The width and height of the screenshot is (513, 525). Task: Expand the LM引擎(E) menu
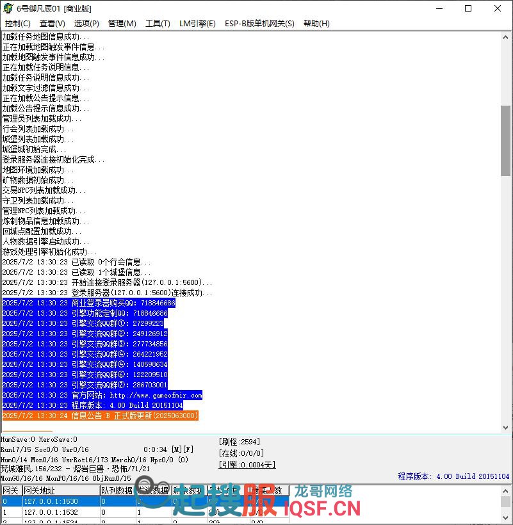pyautogui.click(x=197, y=24)
